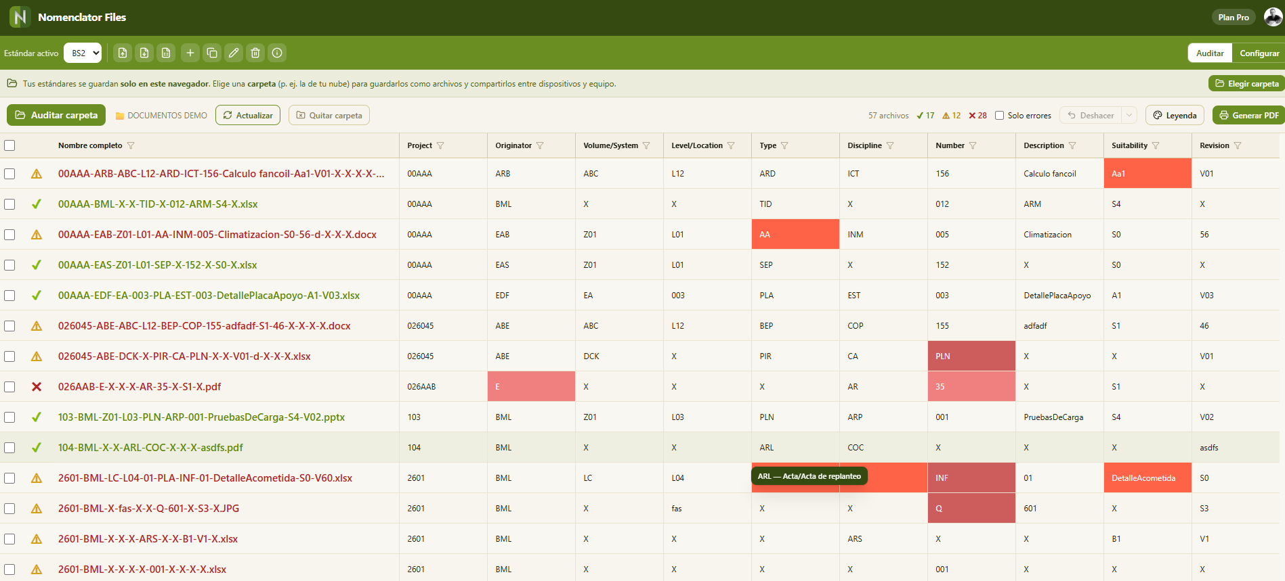The height and width of the screenshot is (581, 1285).
Task: Click the Quitar carpeta button
Action: point(329,115)
